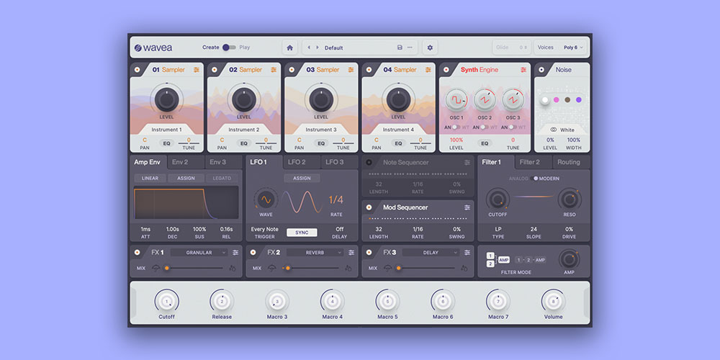Go to previous preset arrow
Screen dimensions: 720x360
point(309,48)
